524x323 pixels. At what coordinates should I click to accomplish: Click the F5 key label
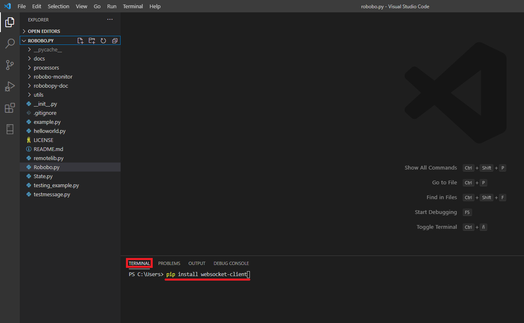coord(467,212)
